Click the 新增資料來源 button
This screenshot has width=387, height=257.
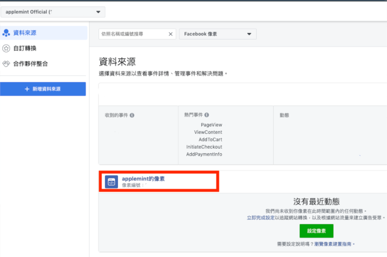43,89
